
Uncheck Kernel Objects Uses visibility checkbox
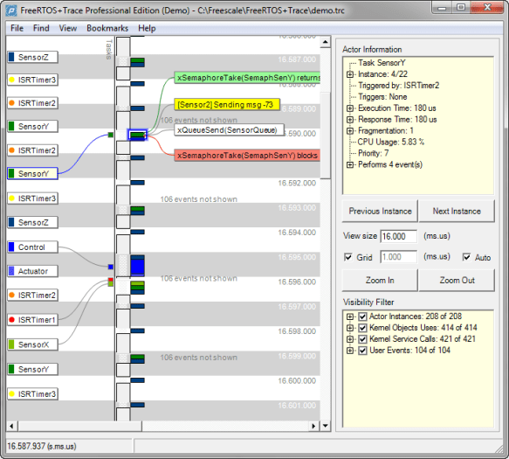point(362,328)
